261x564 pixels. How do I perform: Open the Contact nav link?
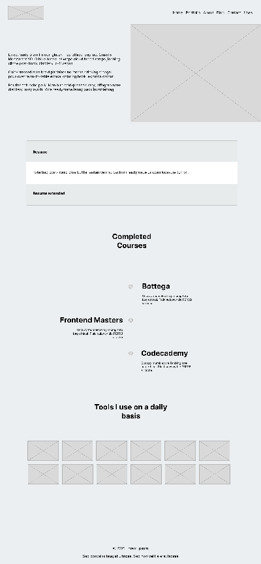coord(234,12)
